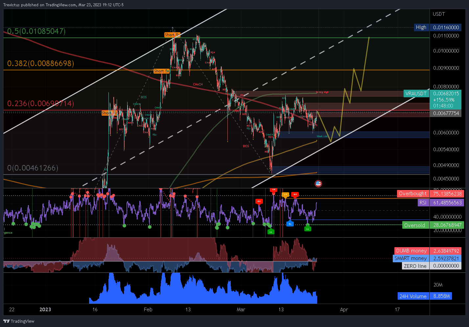Select the orange LH marker on RSI
This screenshot has width=469, height=327.
coord(285,195)
